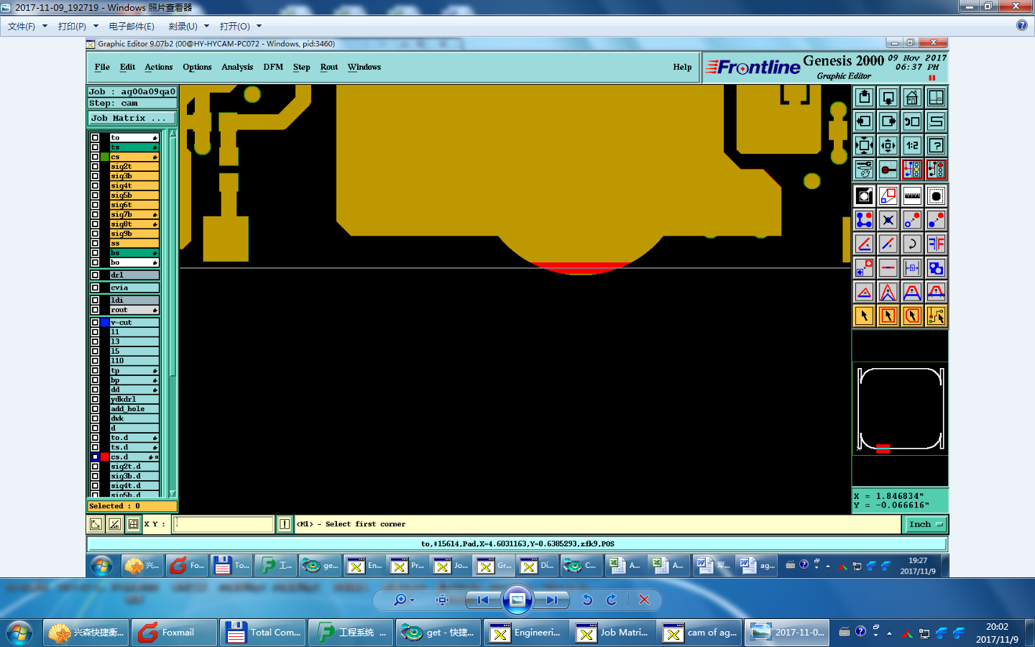The height and width of the screenshot is (647, 1035).
Task: Click the pan right view icon
Action: tap(888, 121)
